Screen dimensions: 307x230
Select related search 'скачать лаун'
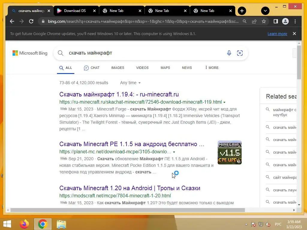pyautogui.click(x=281, y=190)
